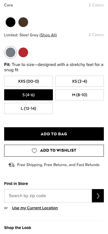Select size XS (2-4)
Image resolution: width=108 pixels, height=234 pixels.
point(79,81)
